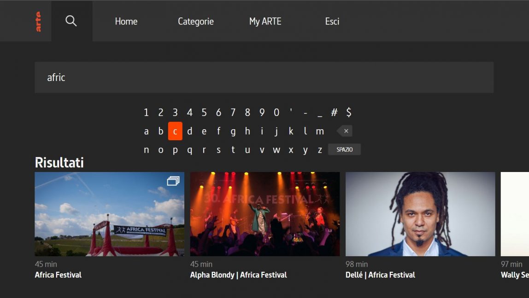Open the partially visible Wally thumbnail
The image size is (529, 298).
coord(515,214)
